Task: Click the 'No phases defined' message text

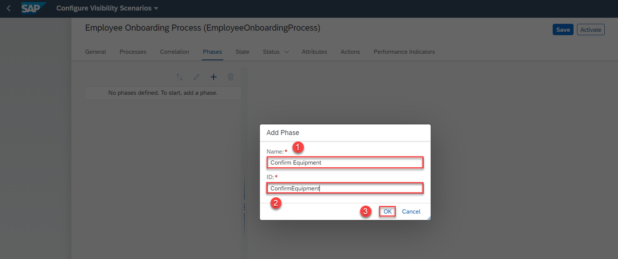Action: (163, 93)
